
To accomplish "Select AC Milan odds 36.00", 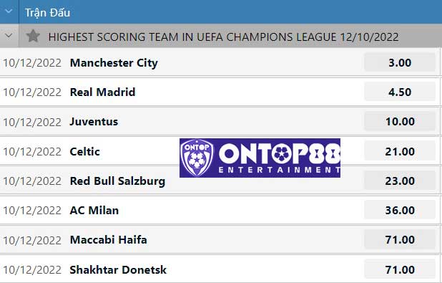I will click(400, 210).
